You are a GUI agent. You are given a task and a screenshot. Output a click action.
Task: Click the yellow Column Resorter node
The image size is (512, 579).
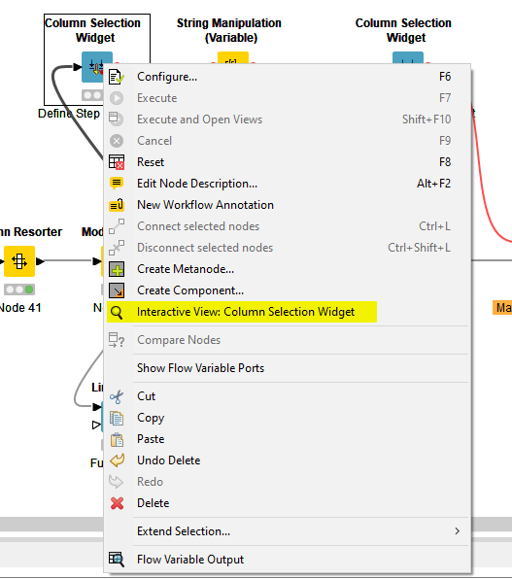point(19,261)
